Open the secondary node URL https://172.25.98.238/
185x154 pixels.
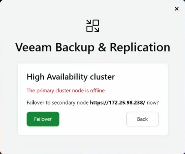(x=117, y=102)
